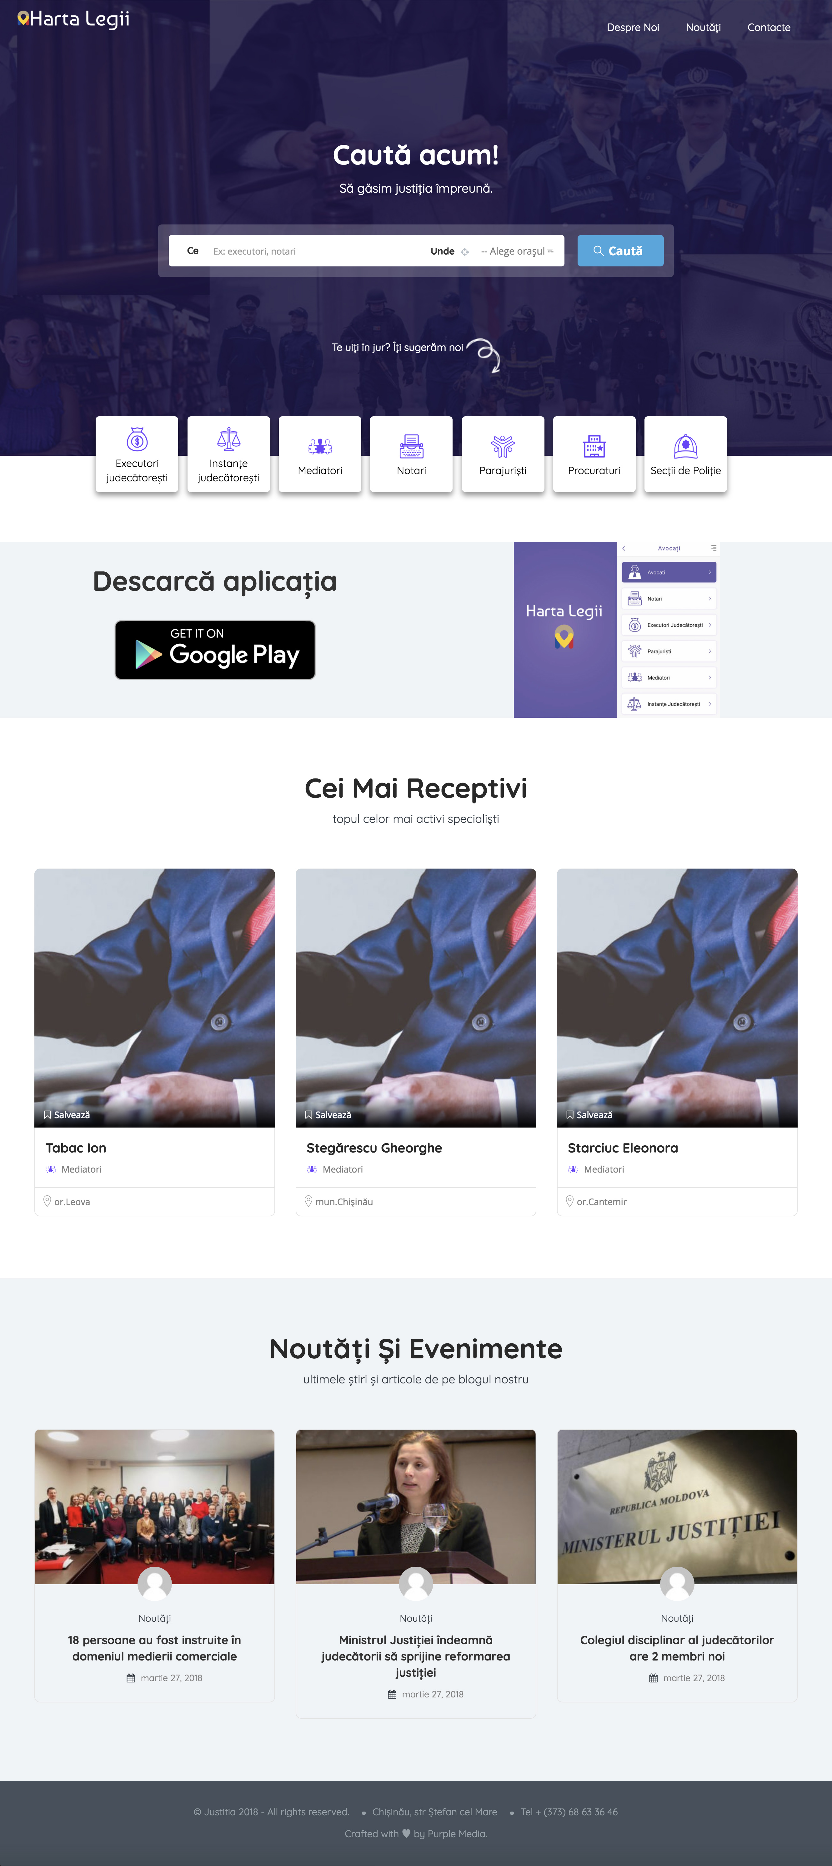
Task: Select the Procuraturi building icon
Action: click(x=594, y=446)
